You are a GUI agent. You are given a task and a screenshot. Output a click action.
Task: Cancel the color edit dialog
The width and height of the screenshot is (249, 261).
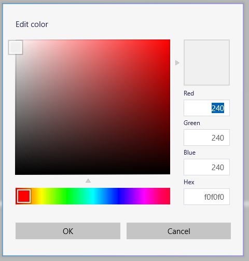point(178,231)
